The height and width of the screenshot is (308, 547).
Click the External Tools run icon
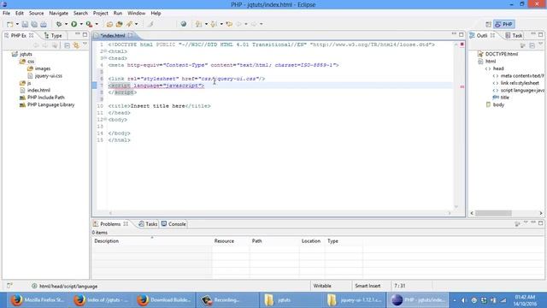coord(89,24)
